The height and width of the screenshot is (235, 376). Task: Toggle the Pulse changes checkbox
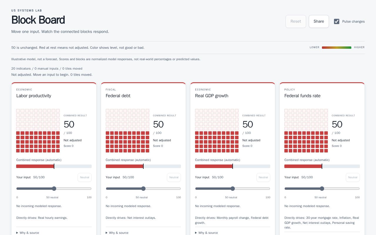(x=337, y=21)
